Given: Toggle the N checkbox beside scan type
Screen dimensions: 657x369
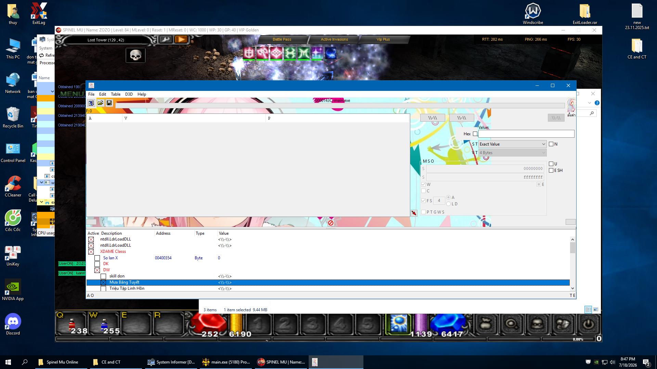Looking at the screenshot, I should pyautogui.click(x=551, y=144).
